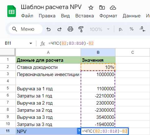Click the NPV label cell
The width and height of the screenshot is (150, 135).
point(48,131)
